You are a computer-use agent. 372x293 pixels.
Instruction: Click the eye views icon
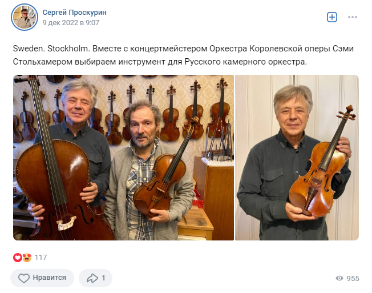pos(339,278)
